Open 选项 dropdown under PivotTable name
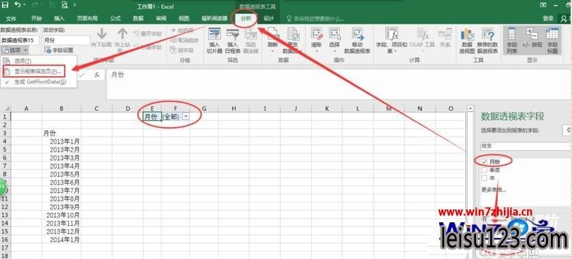 point(15,50)
